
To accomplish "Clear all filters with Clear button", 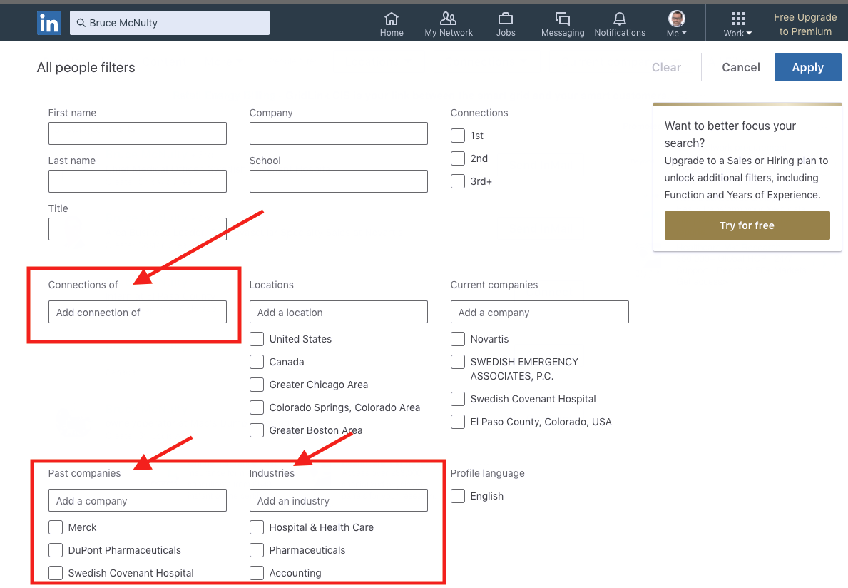I will (x=666, y=67).
